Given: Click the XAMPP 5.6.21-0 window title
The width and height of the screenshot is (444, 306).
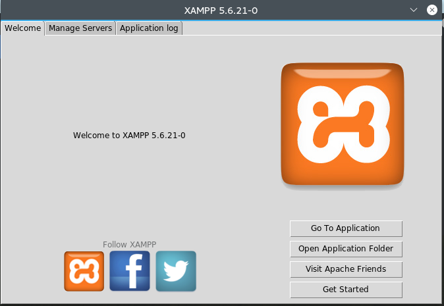Looking at the screenshot, I should 221,11.
